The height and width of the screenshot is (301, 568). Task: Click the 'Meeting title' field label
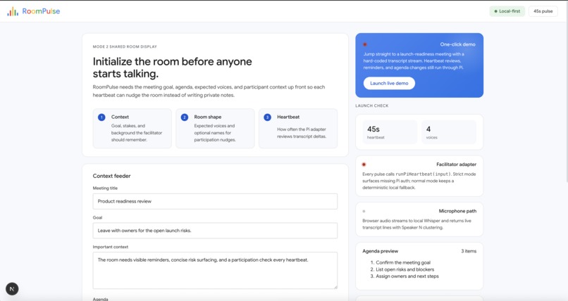point(105,188)
